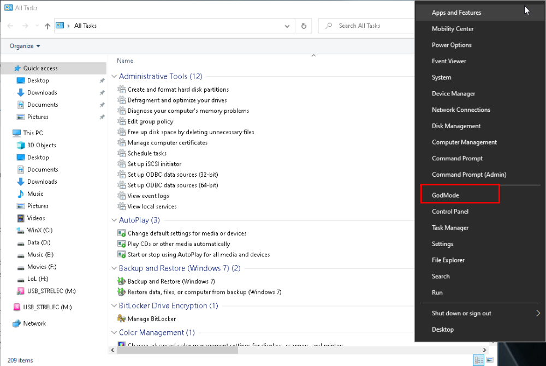This screenshot has height=366, width=546.
Task: Open Task Manager from WinX menu
Action: [480, 228]
